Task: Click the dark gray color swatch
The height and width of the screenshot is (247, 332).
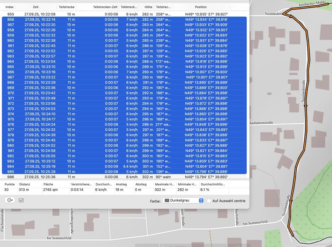Action: click(x=167, y=200)
